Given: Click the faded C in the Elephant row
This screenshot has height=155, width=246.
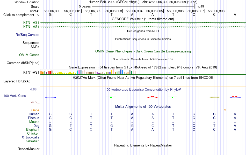Looking at the screenshot, I should pyautogui.click(x=91, y=130).
